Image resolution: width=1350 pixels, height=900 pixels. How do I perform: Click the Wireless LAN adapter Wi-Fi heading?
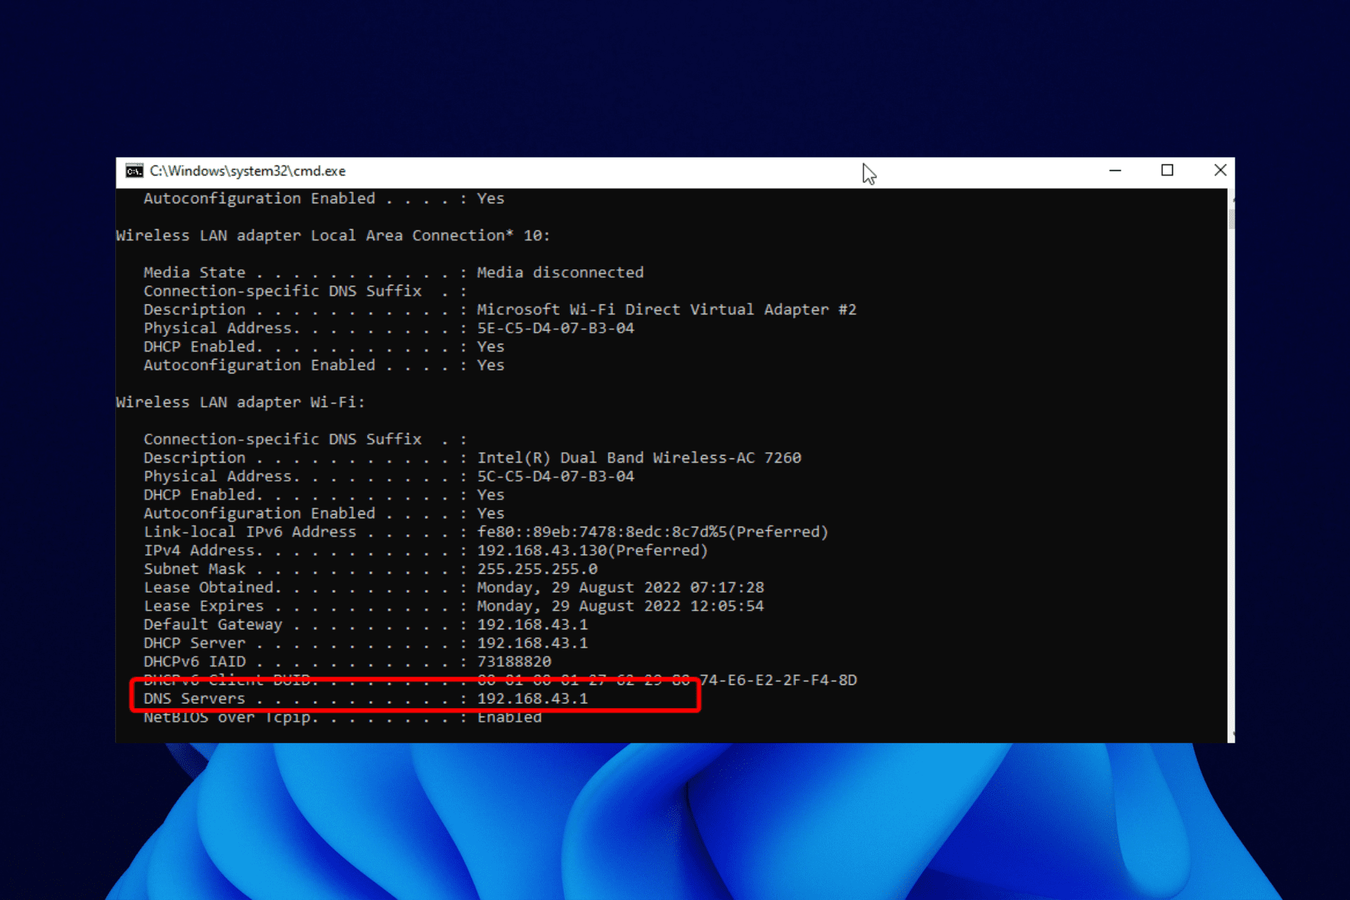pos(240,402)
